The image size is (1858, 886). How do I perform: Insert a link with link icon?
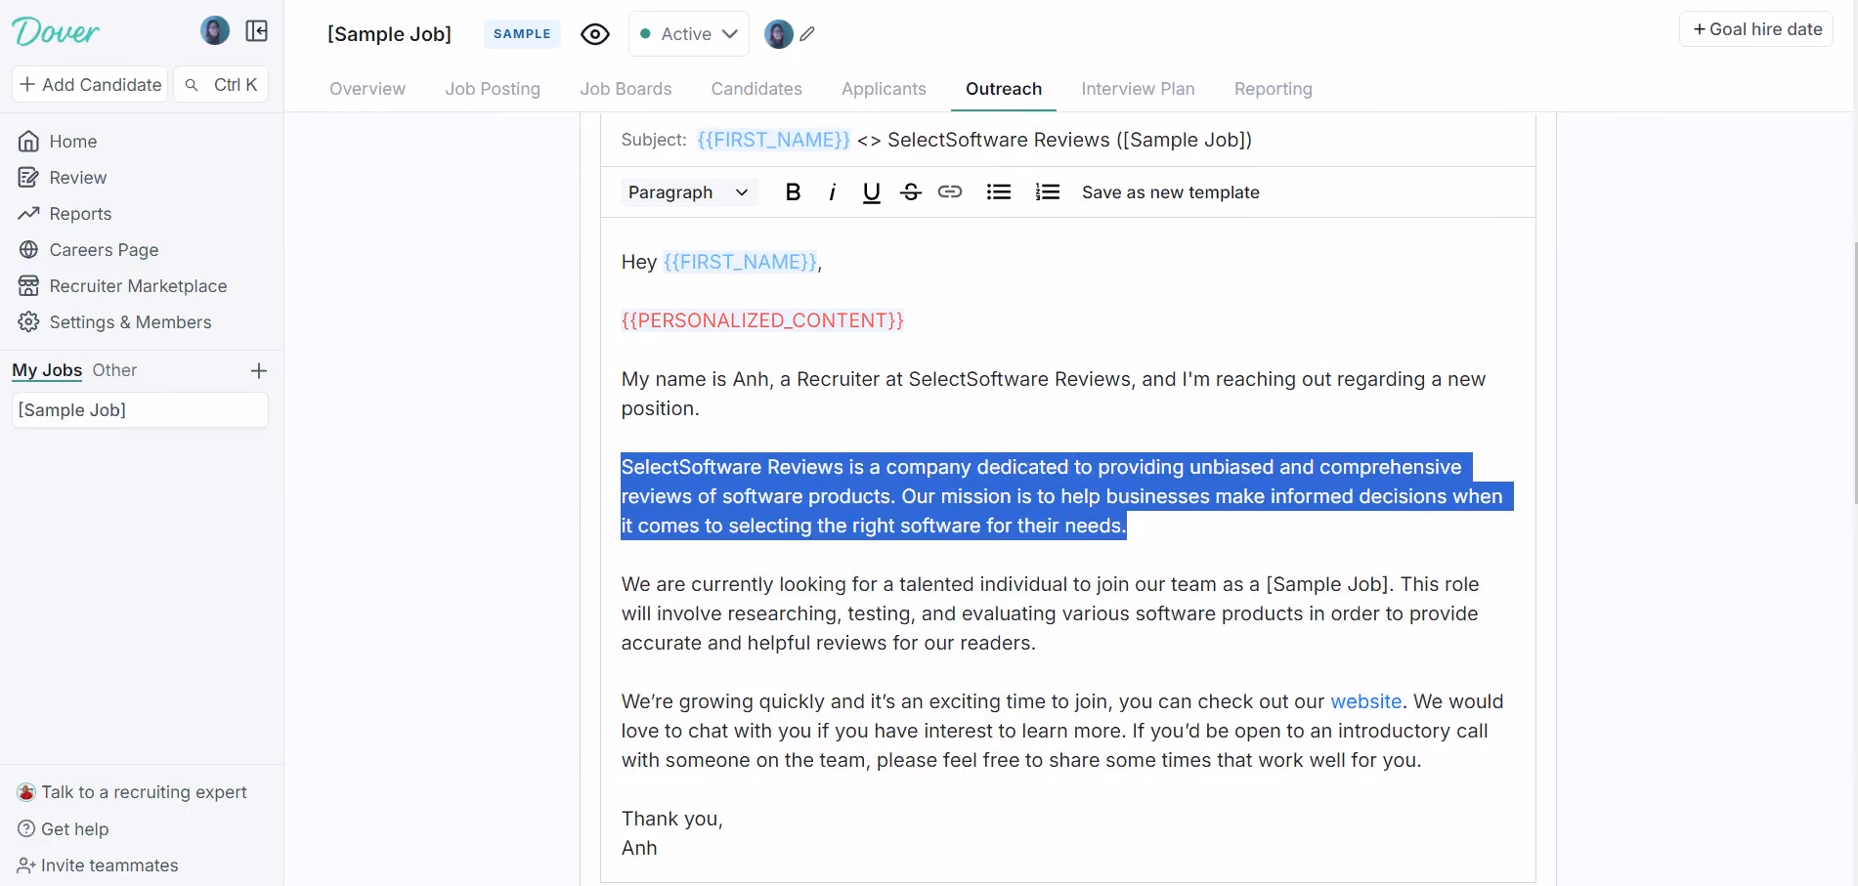(x=950, y=192)
